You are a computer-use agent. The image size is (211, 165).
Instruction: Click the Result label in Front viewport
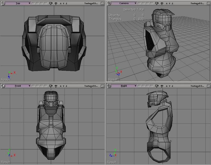click(x=6, y=162)
